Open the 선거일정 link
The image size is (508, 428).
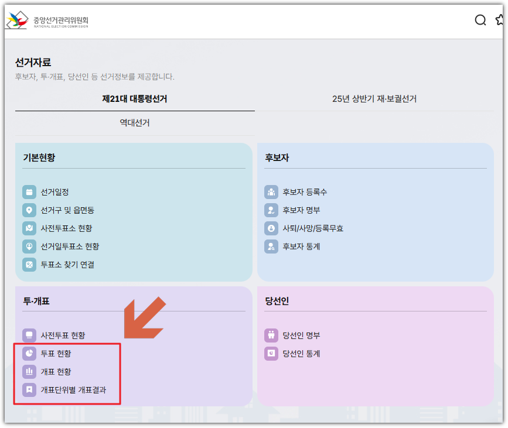pyautogui.click(x=54, y=192)
